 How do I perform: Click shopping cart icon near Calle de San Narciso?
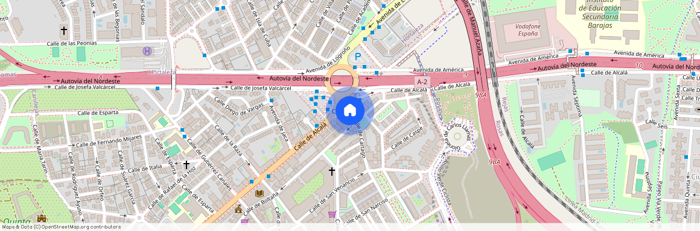[x=332, y=214]
